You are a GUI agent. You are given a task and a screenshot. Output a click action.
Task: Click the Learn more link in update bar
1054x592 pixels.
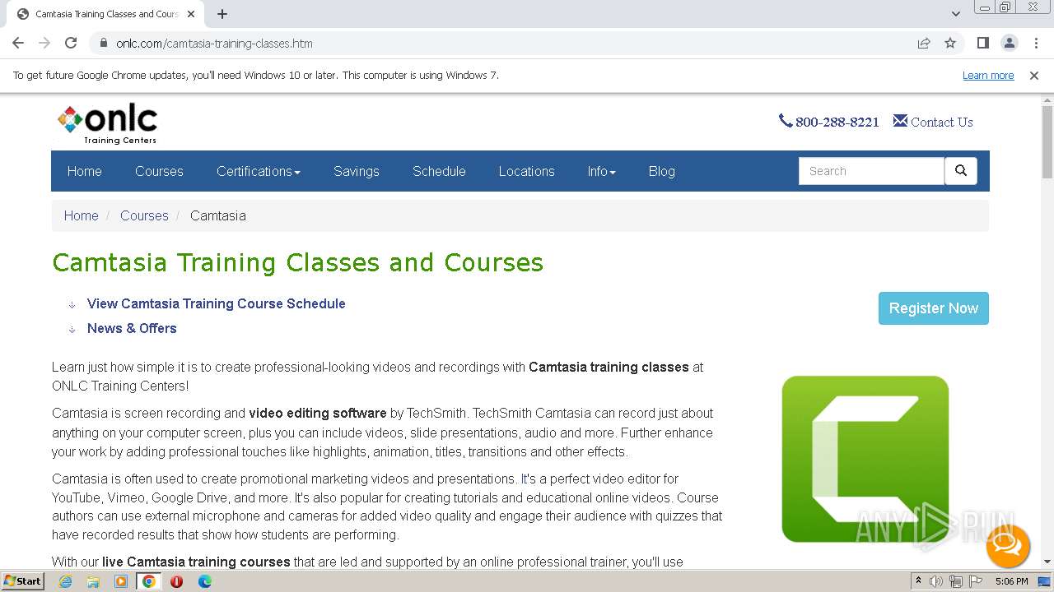[988, 75]
